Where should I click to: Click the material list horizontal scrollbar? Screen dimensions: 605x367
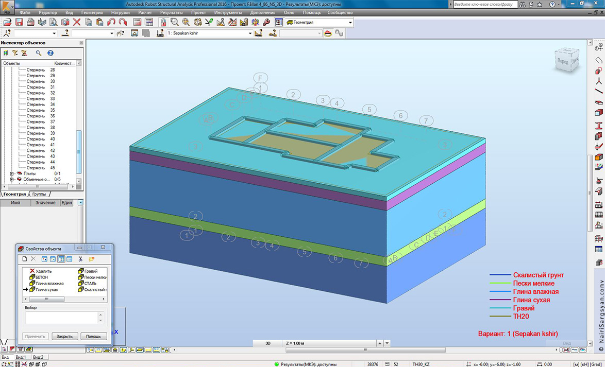(65, 299)
